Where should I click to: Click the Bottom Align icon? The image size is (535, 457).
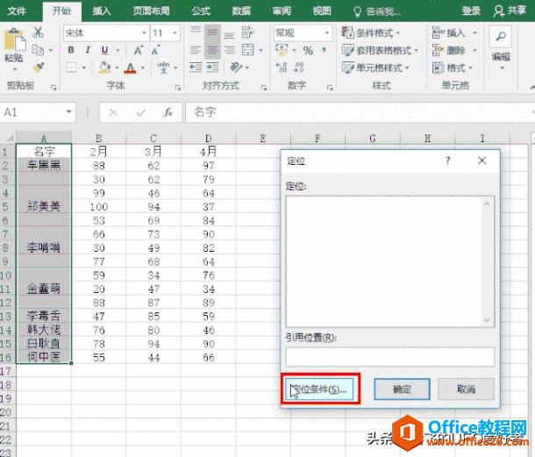click(x=229, y=34)
